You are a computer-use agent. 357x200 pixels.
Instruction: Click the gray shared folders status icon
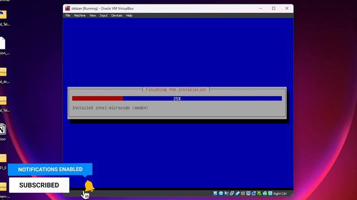243,193
